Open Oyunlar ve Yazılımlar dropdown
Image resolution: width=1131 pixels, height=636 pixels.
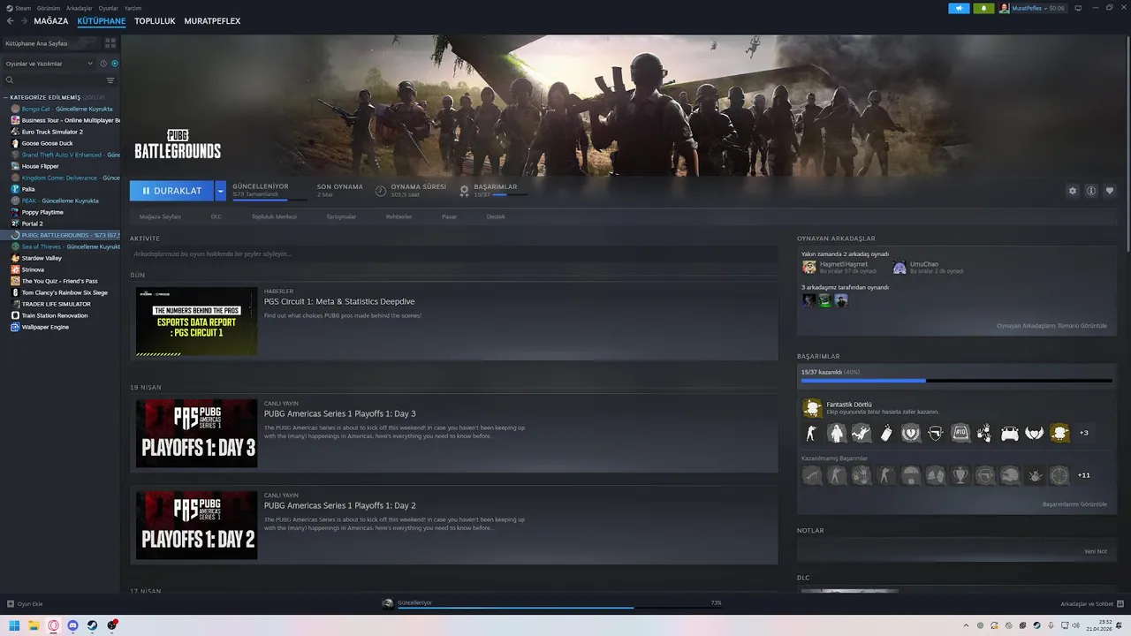(49, 64)
